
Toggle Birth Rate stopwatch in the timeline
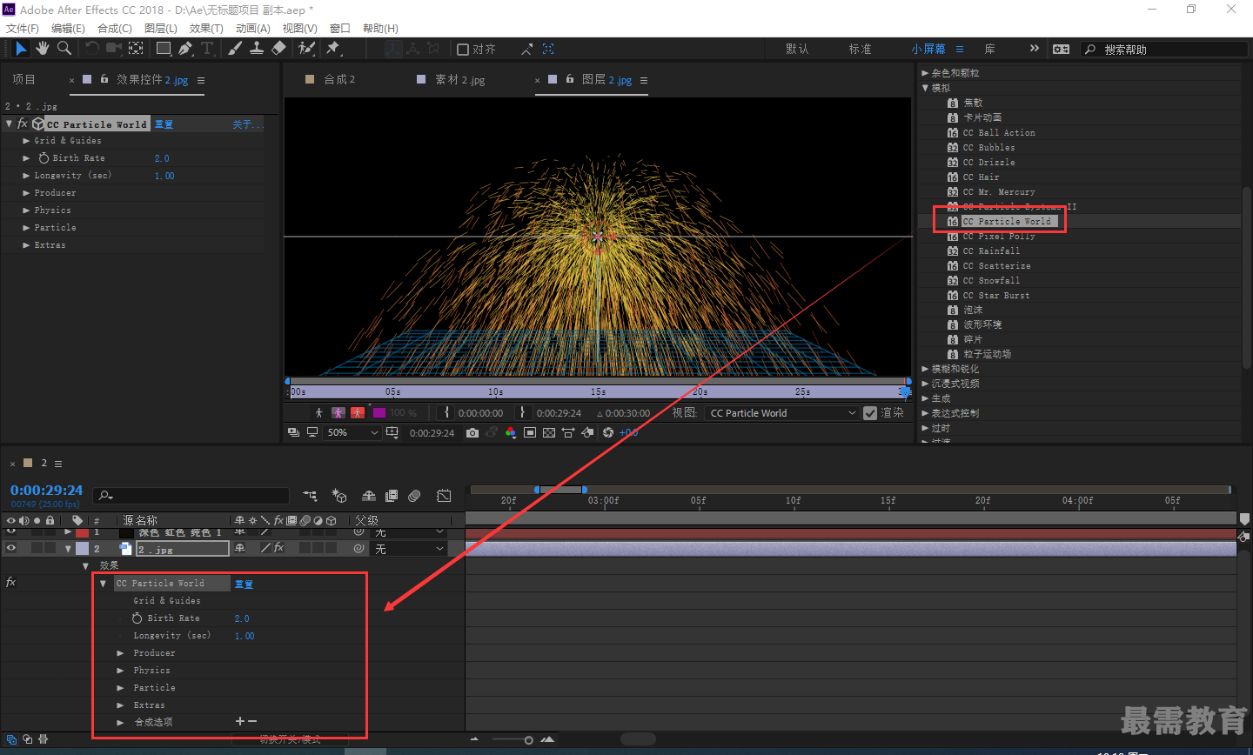[x=137, y=618]
